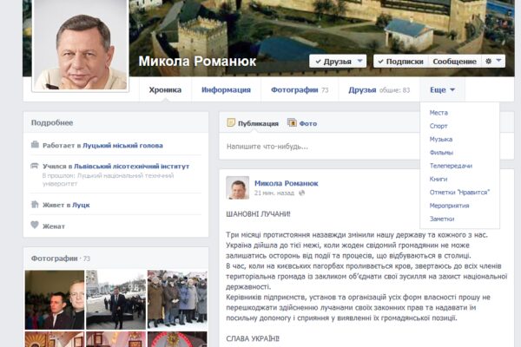This screenshot has width=521, height=347.
Task: Select Музыка from the Еще menu
Action: pos(441,139)
